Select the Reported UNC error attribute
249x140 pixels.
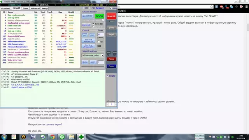click(40, 36)
